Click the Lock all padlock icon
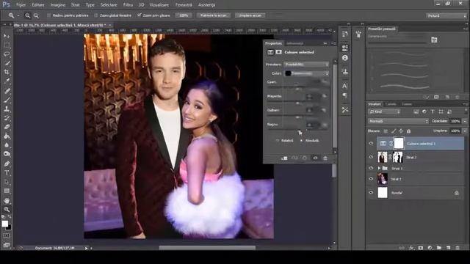Screen dimensions: 470x264 [408, 131]
